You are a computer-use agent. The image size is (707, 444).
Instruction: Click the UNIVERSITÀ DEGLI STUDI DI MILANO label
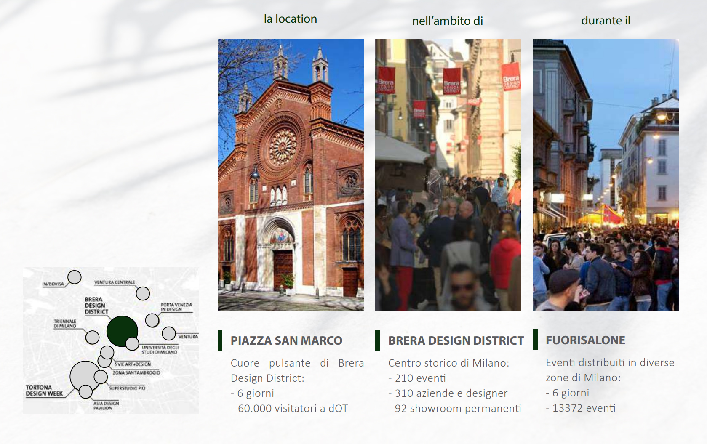tap(160, 350)
